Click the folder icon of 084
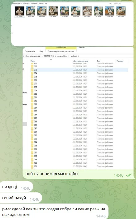This screenshot has height=219, width=136. pos(32,108)
